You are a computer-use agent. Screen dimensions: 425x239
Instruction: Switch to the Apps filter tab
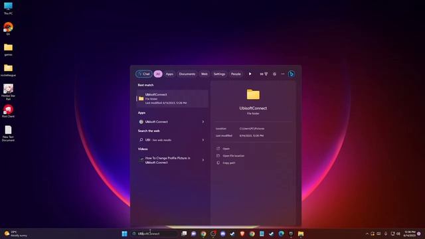(169, 74)
